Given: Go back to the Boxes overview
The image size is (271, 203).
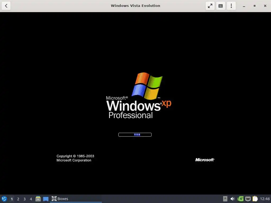Looking at the screenshot, I should click(6, 6).
